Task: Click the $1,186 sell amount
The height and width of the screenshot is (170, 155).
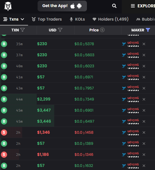Action: point(43,154)
